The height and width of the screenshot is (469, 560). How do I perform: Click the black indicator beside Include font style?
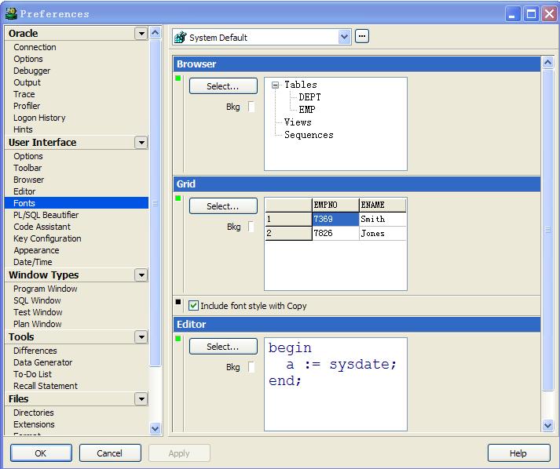pos(178,302)
